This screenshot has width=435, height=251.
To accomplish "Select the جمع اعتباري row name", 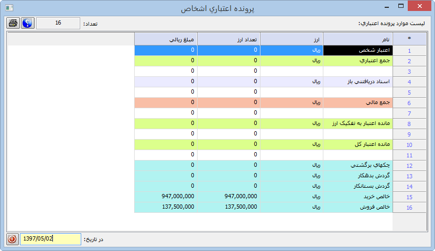I will coord(358,61).
